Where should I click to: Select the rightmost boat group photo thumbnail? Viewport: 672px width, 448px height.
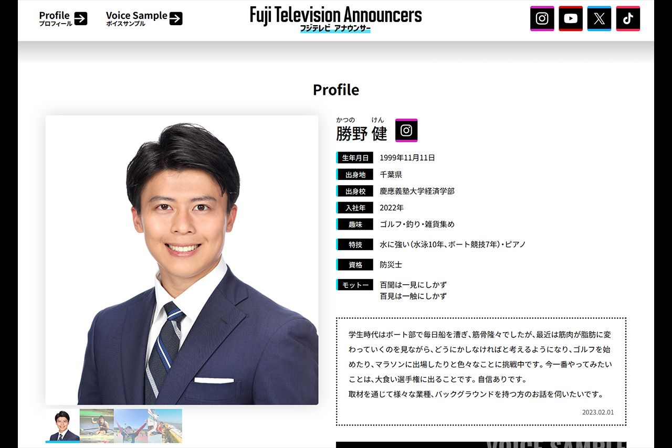coord(166,425)
